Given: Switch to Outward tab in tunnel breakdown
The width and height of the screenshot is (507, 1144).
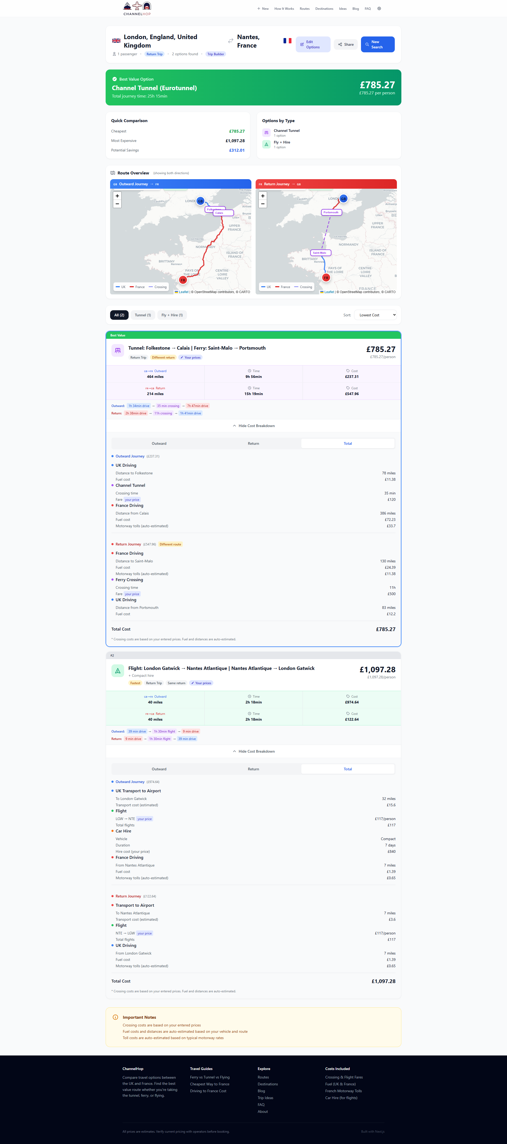Looking at the screenshot, I should pyautogui.click(x=159, y=444).
